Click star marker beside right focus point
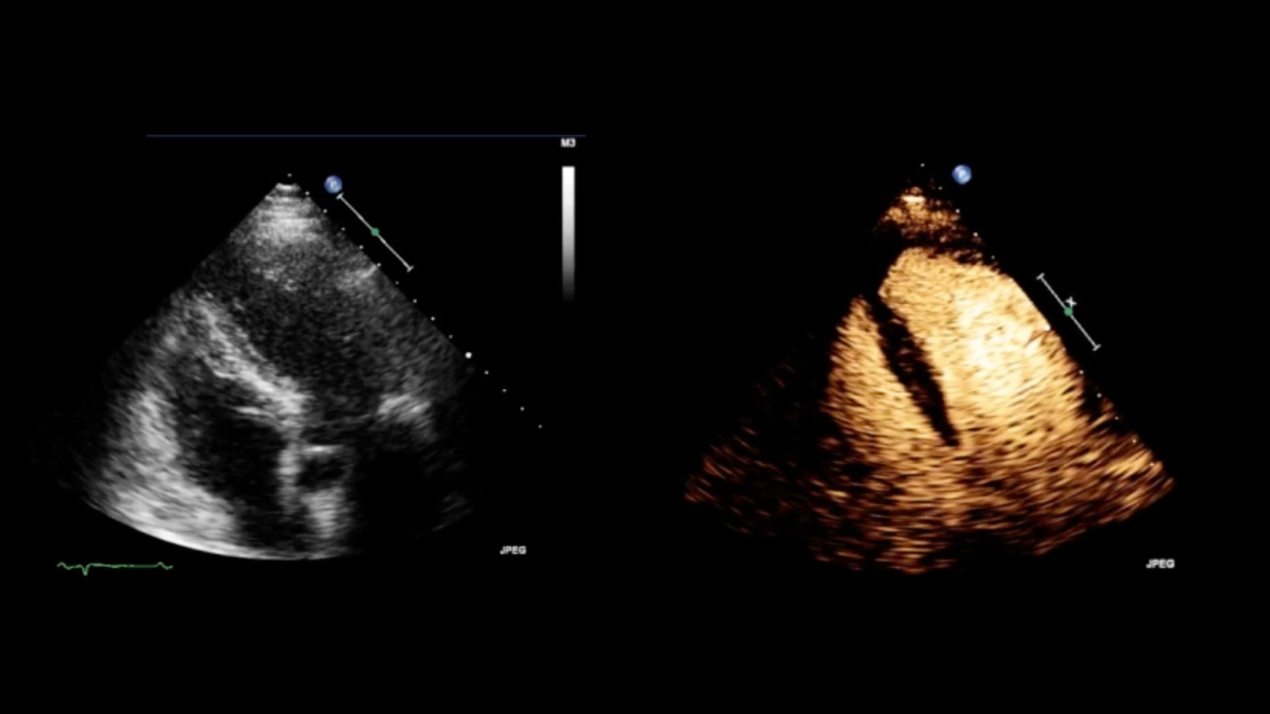This screenshot has width=1270, height=714. (x=1072, y=303)
